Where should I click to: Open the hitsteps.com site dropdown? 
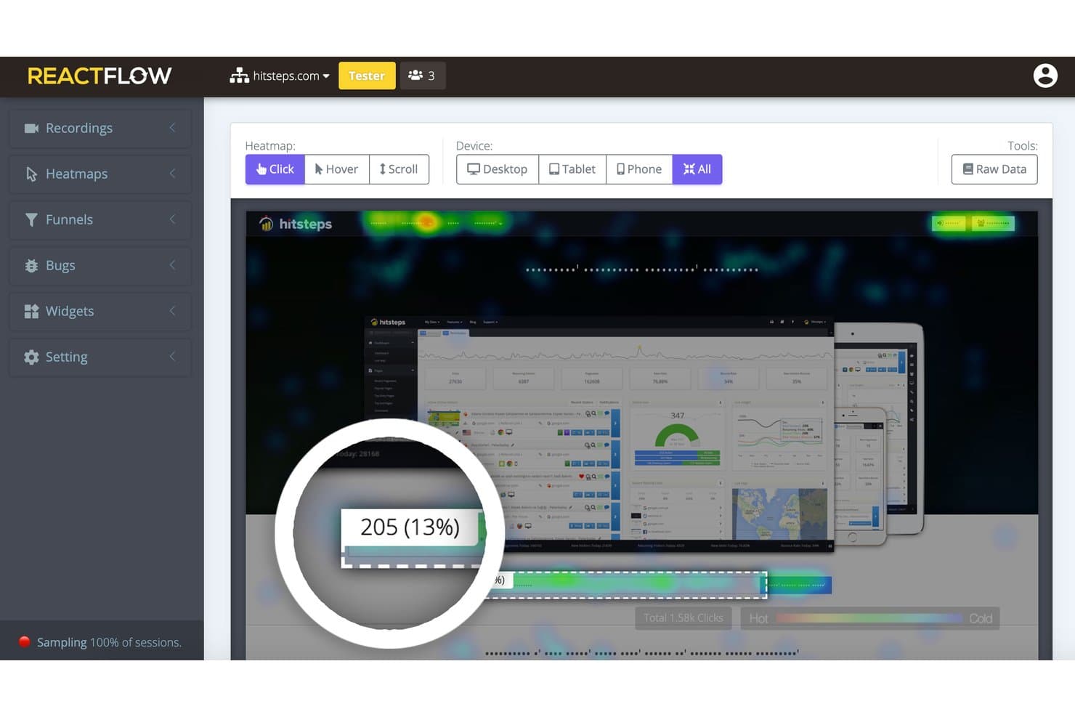280,76
